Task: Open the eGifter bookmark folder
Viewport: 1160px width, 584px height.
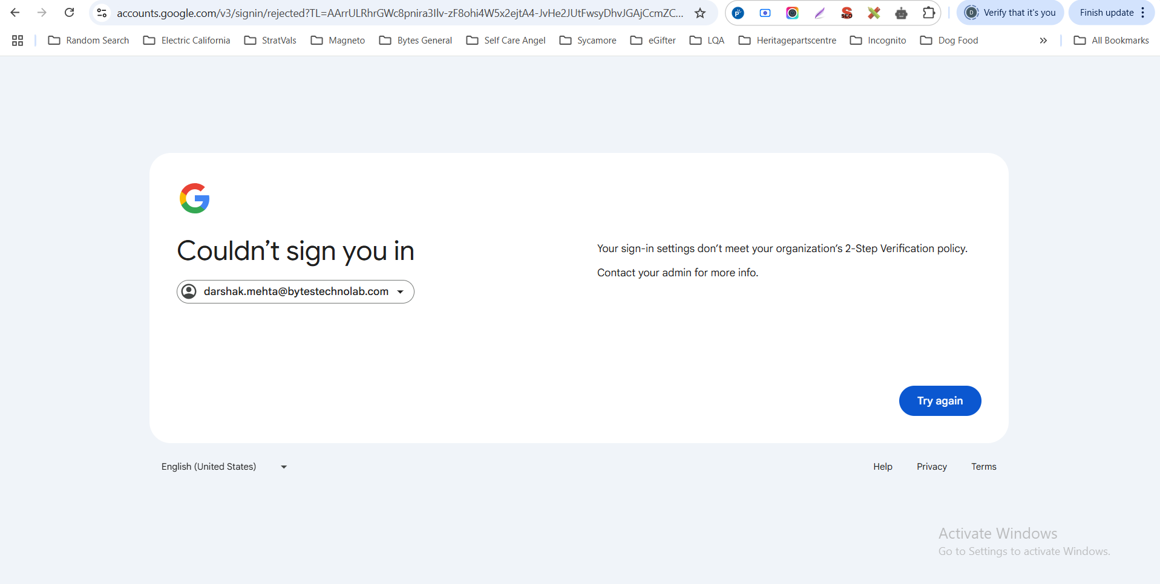Action: pos(654,41)
